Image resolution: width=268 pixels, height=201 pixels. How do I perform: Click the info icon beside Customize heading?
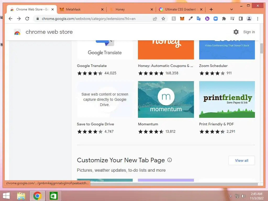pyautogui.click(x=170, y=160)
